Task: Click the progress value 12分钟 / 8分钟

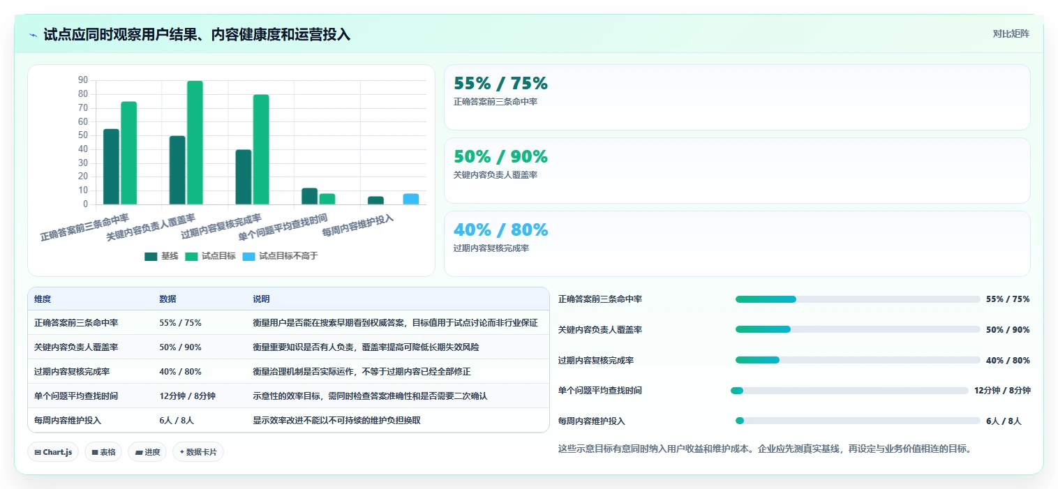Action: point(1002,391)
